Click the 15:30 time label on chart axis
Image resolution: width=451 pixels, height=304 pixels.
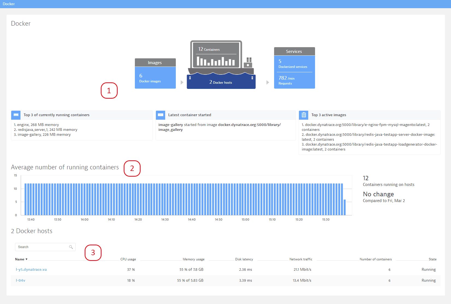326,219
